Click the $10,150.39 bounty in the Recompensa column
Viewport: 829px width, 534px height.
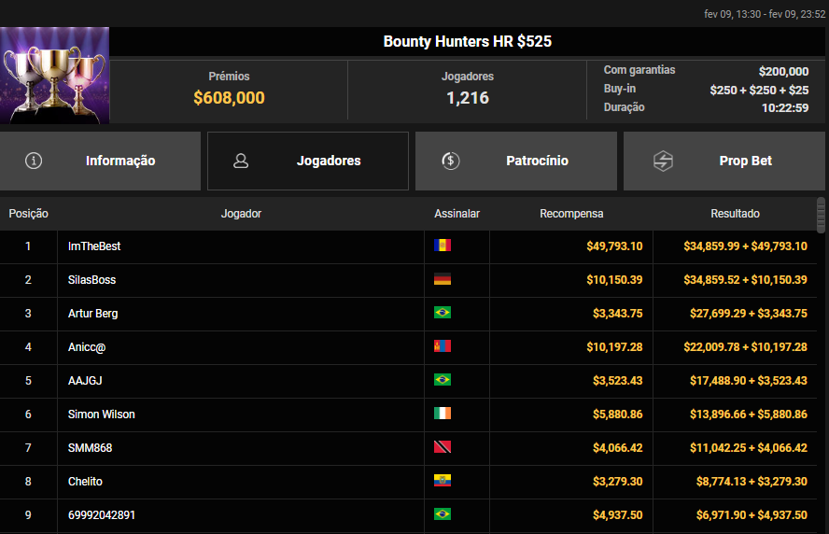[614, 280]
